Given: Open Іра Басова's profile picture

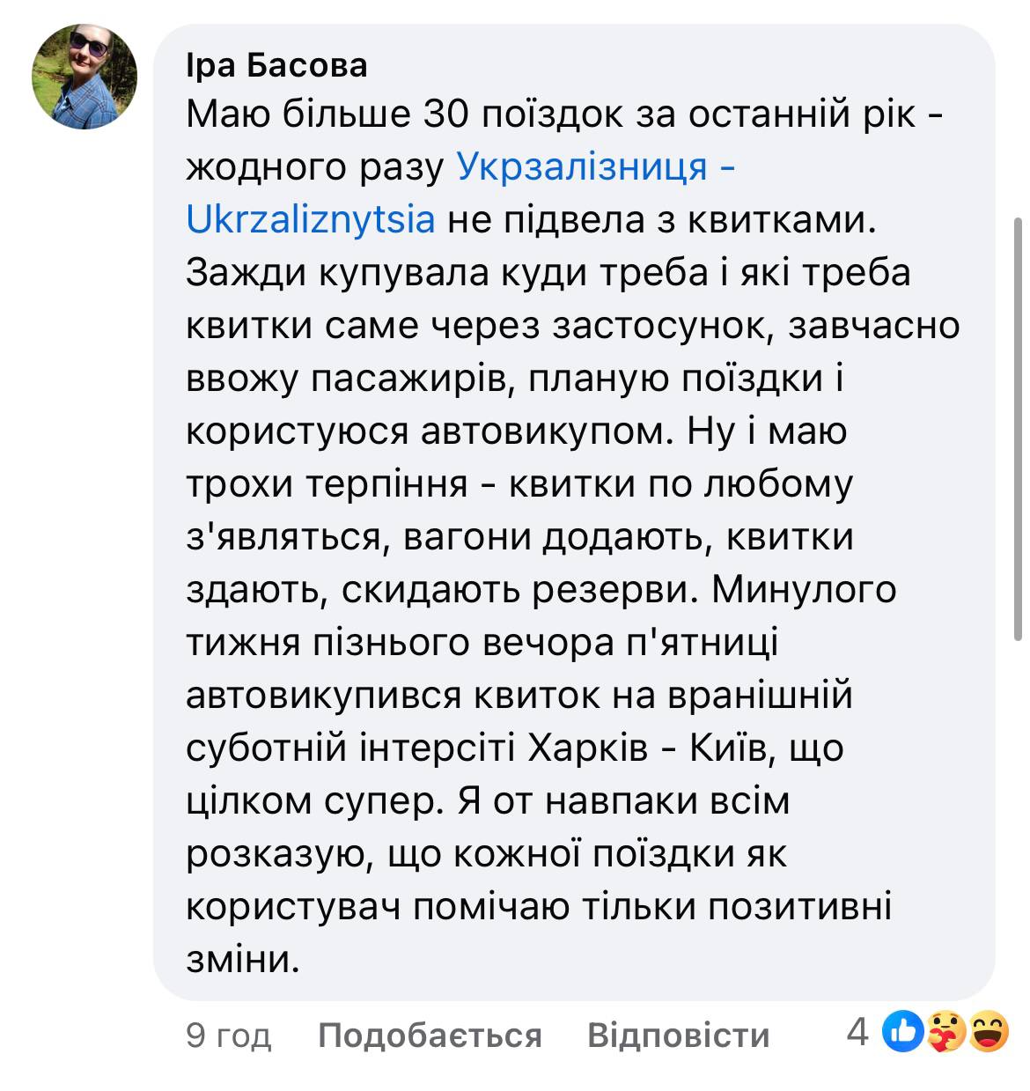Looking at the screenshot, I should (85, 77).
